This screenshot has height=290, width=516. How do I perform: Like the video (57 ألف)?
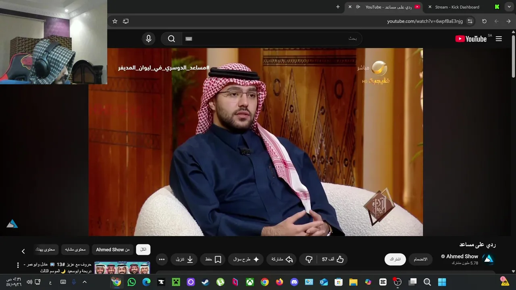(x=333, y=259)
